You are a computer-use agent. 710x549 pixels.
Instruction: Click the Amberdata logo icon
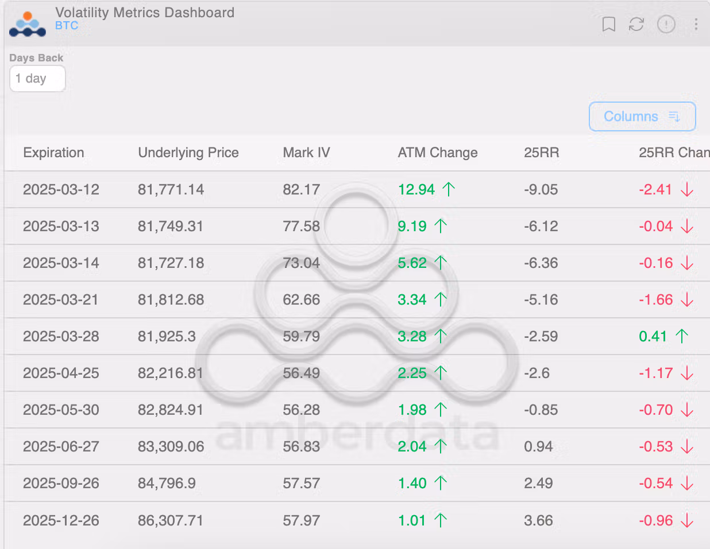click(x=28, y=25)
